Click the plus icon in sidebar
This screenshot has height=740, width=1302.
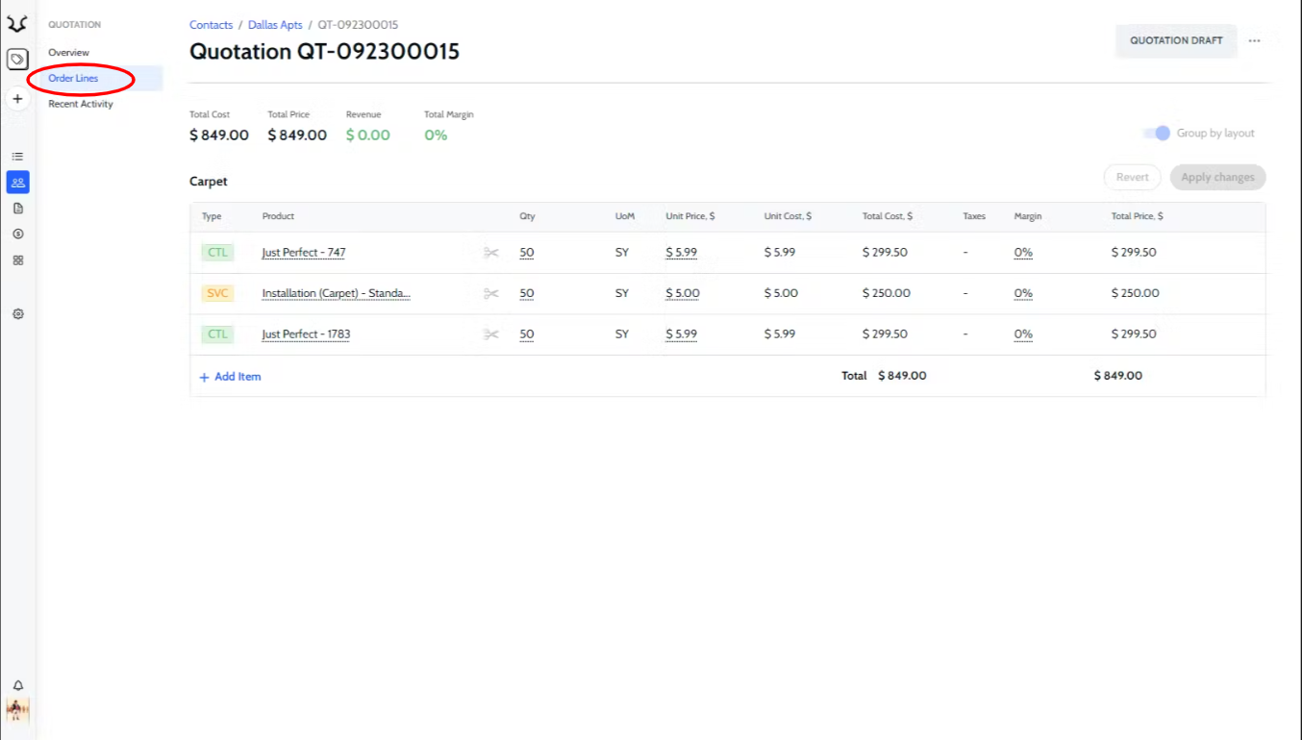(x=17, y=98)
